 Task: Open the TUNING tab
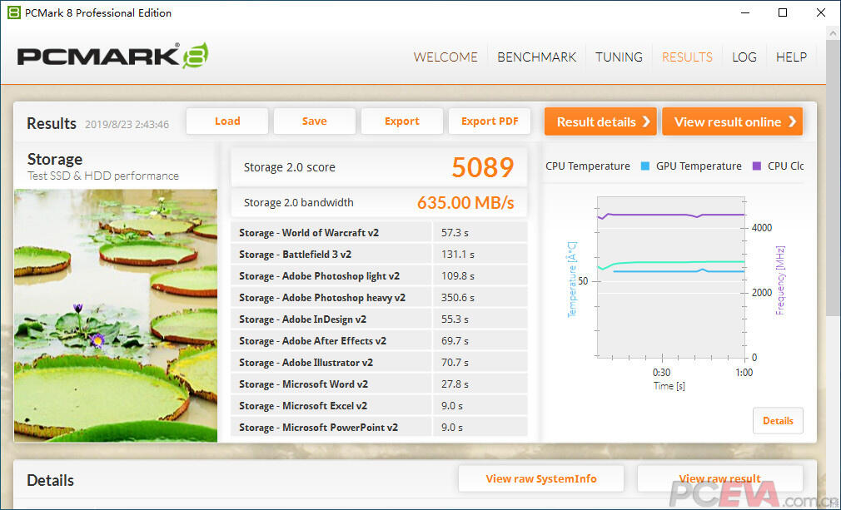click(x=619, y=57)
